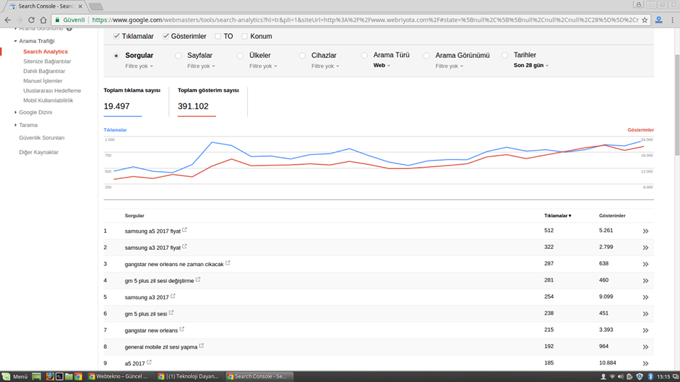The width and height of the screenshot is (680, 382).
Task: Open Dahili Bağlantılar in the sidebar
Action: [x=44, y=71]
